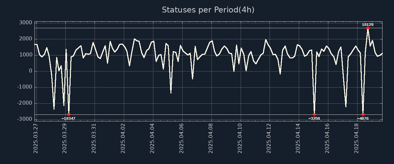Select the red marker labeled -4078
394x164 pixels.
click(x=363, y=114)
